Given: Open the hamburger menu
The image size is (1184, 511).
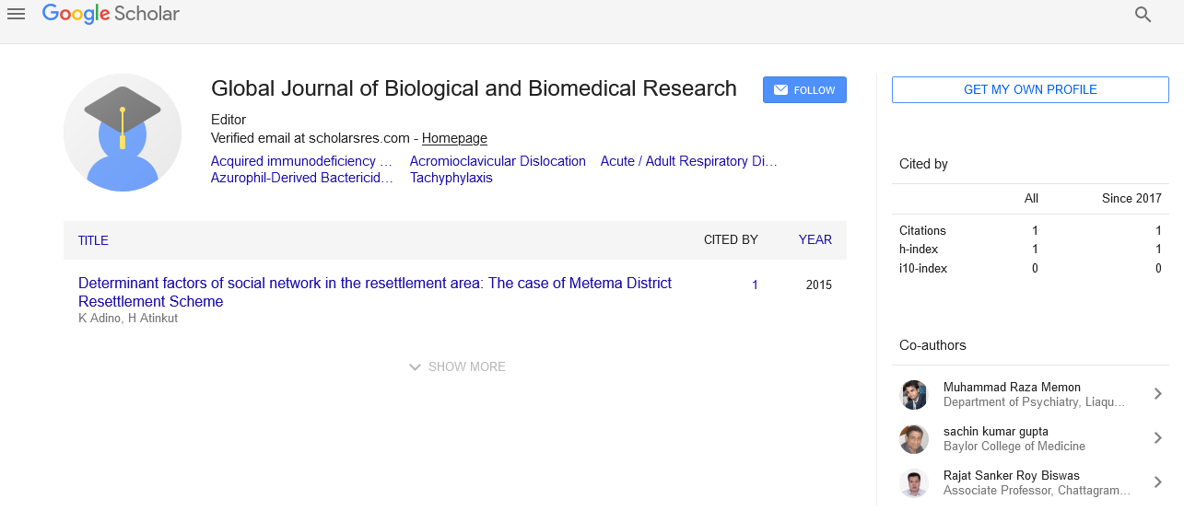Looking at the screenshot, I should click(16, 15).
